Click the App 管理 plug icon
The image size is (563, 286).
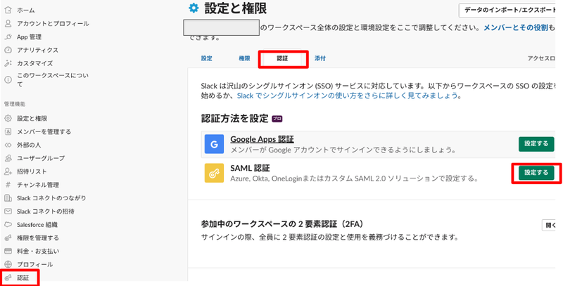[x=8, y=37]
